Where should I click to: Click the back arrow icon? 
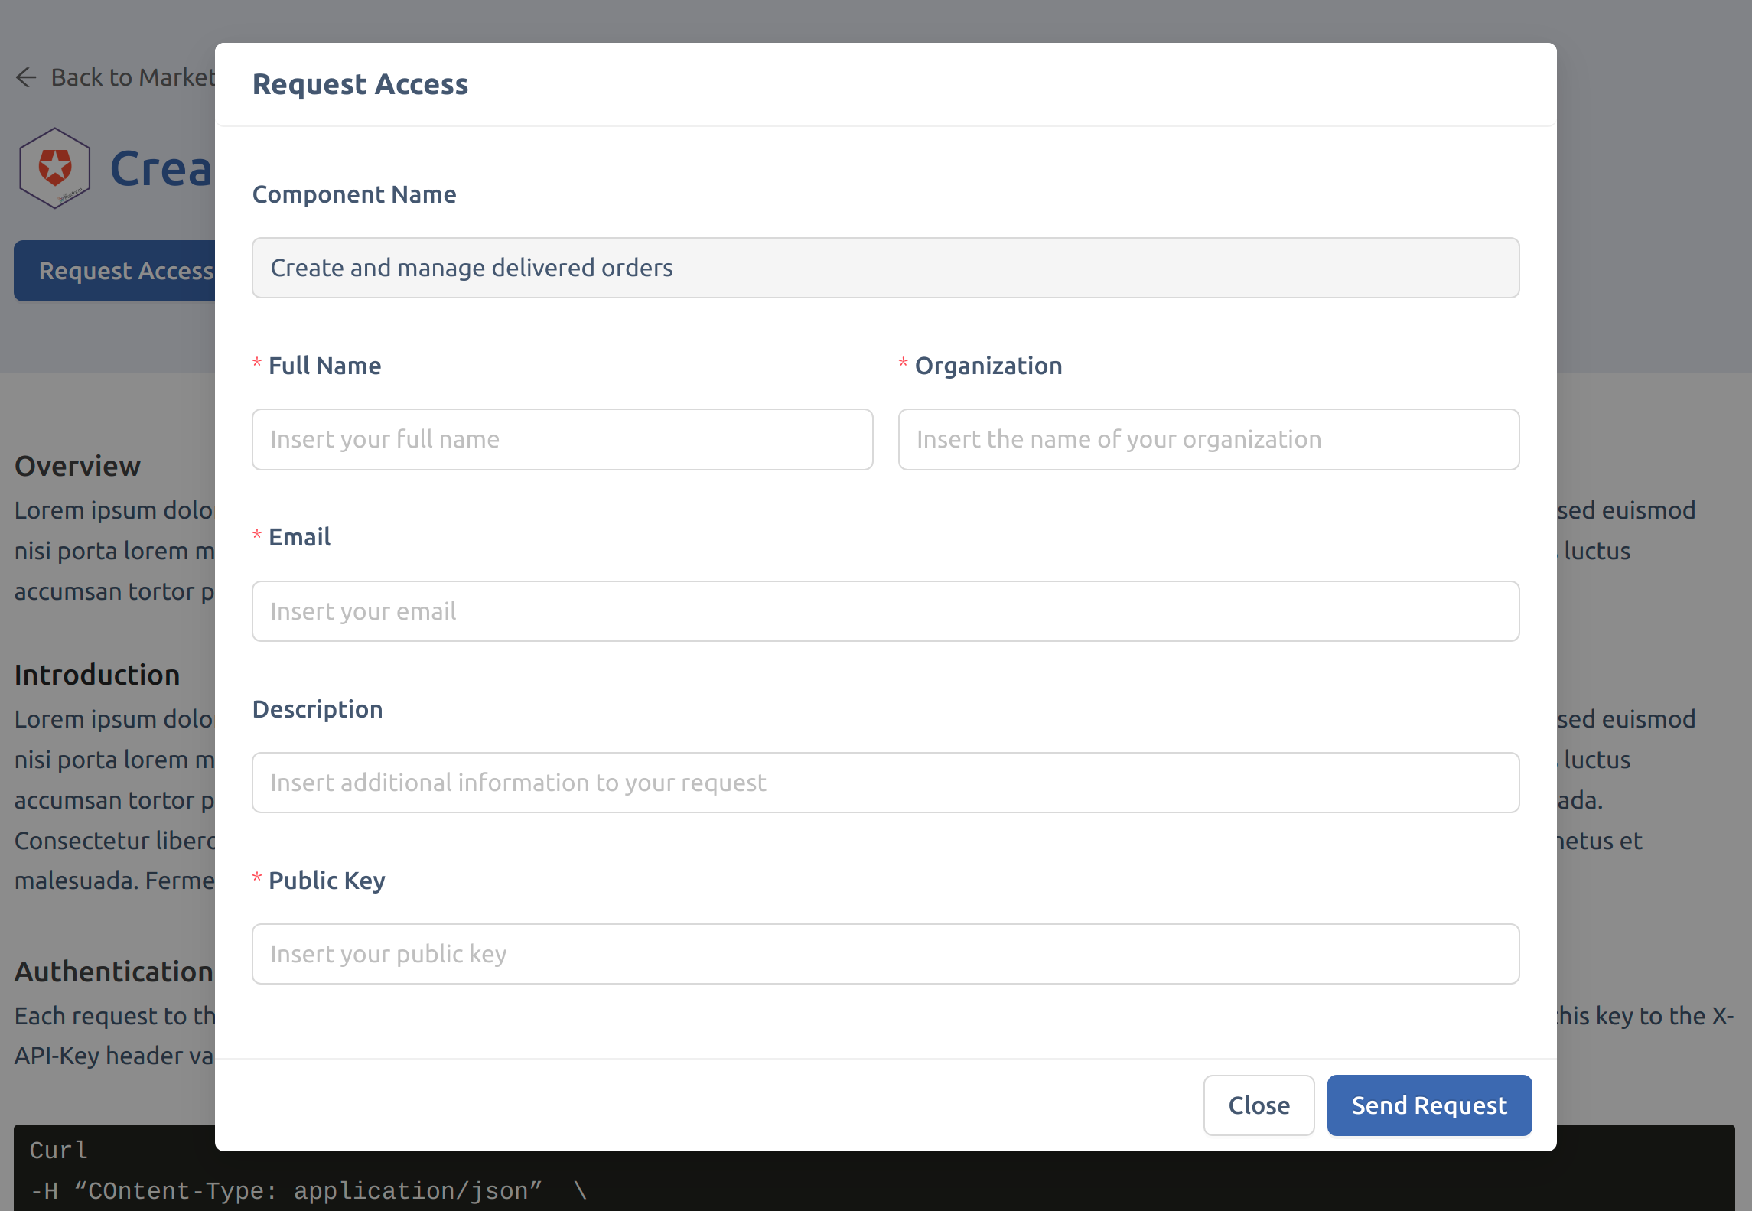(25, 77)
